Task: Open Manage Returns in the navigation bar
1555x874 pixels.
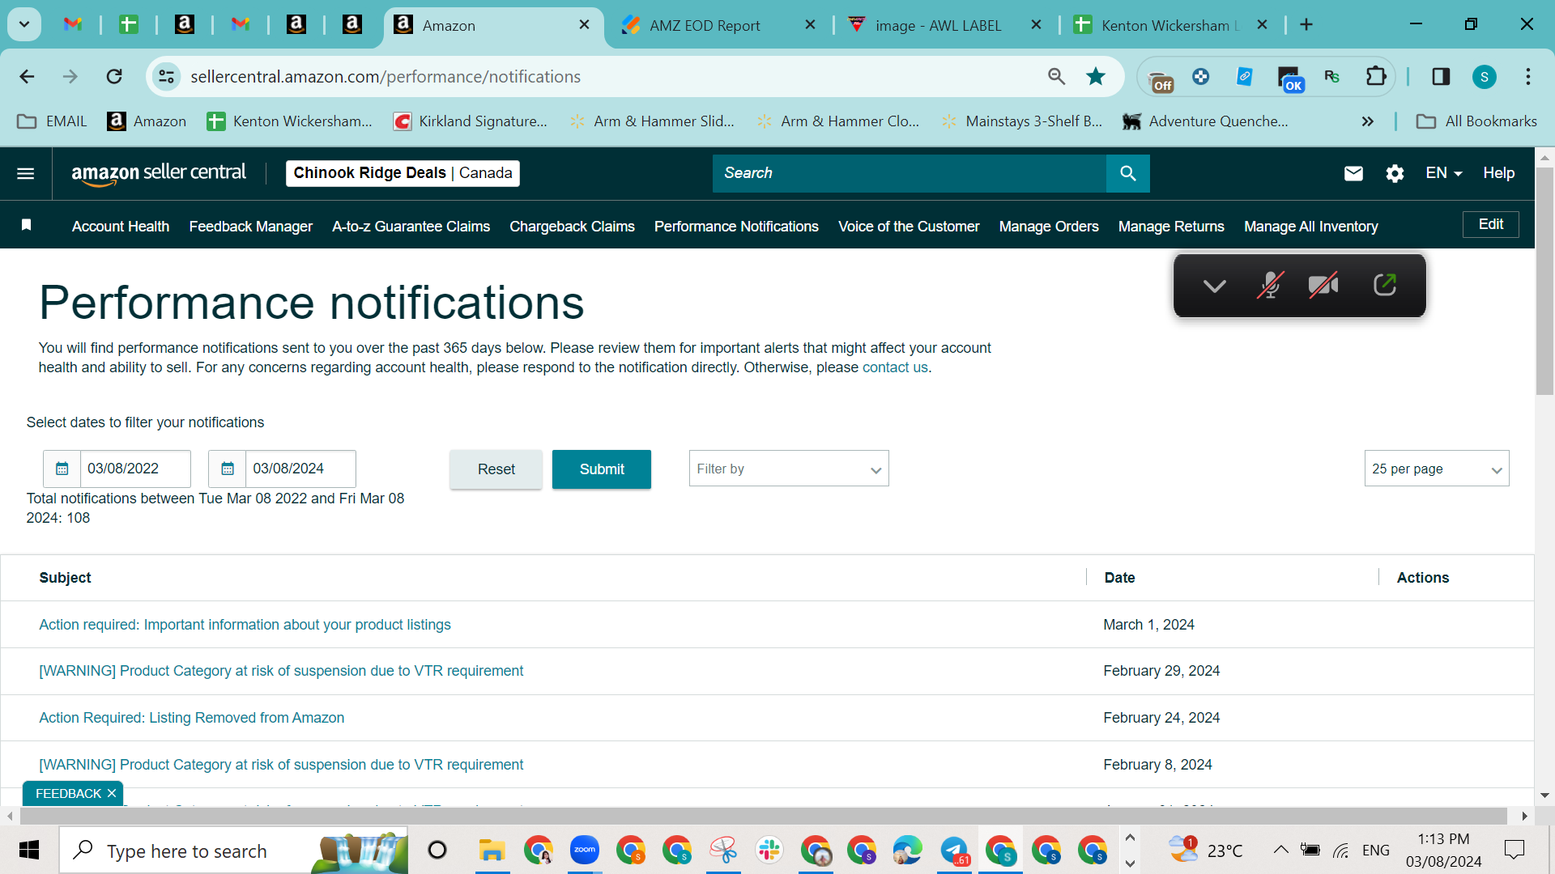Action: pyautogui.click(x=1171, y=227)
